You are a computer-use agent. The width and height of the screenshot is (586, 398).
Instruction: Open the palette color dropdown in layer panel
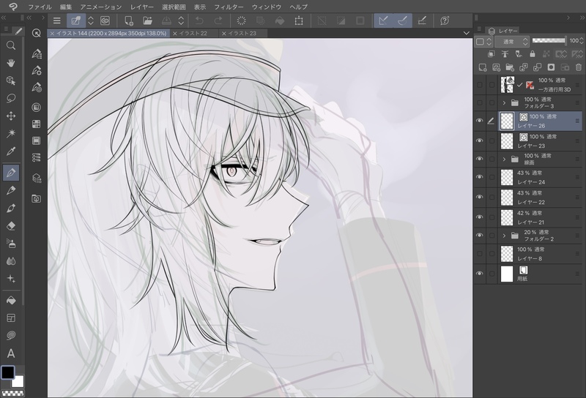[483, 41]
